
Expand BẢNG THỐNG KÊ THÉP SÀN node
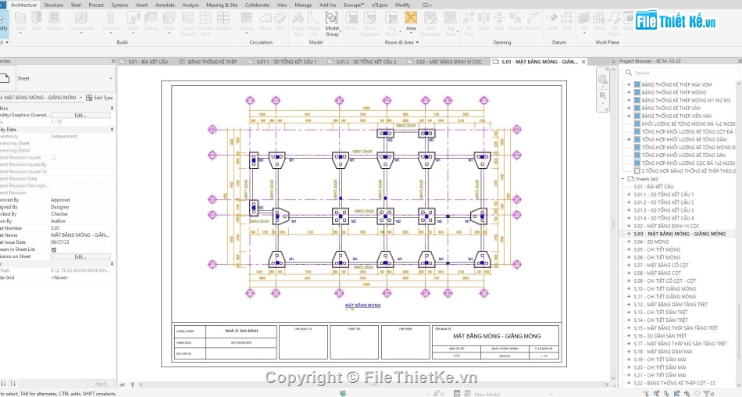(x=629, y=108)
